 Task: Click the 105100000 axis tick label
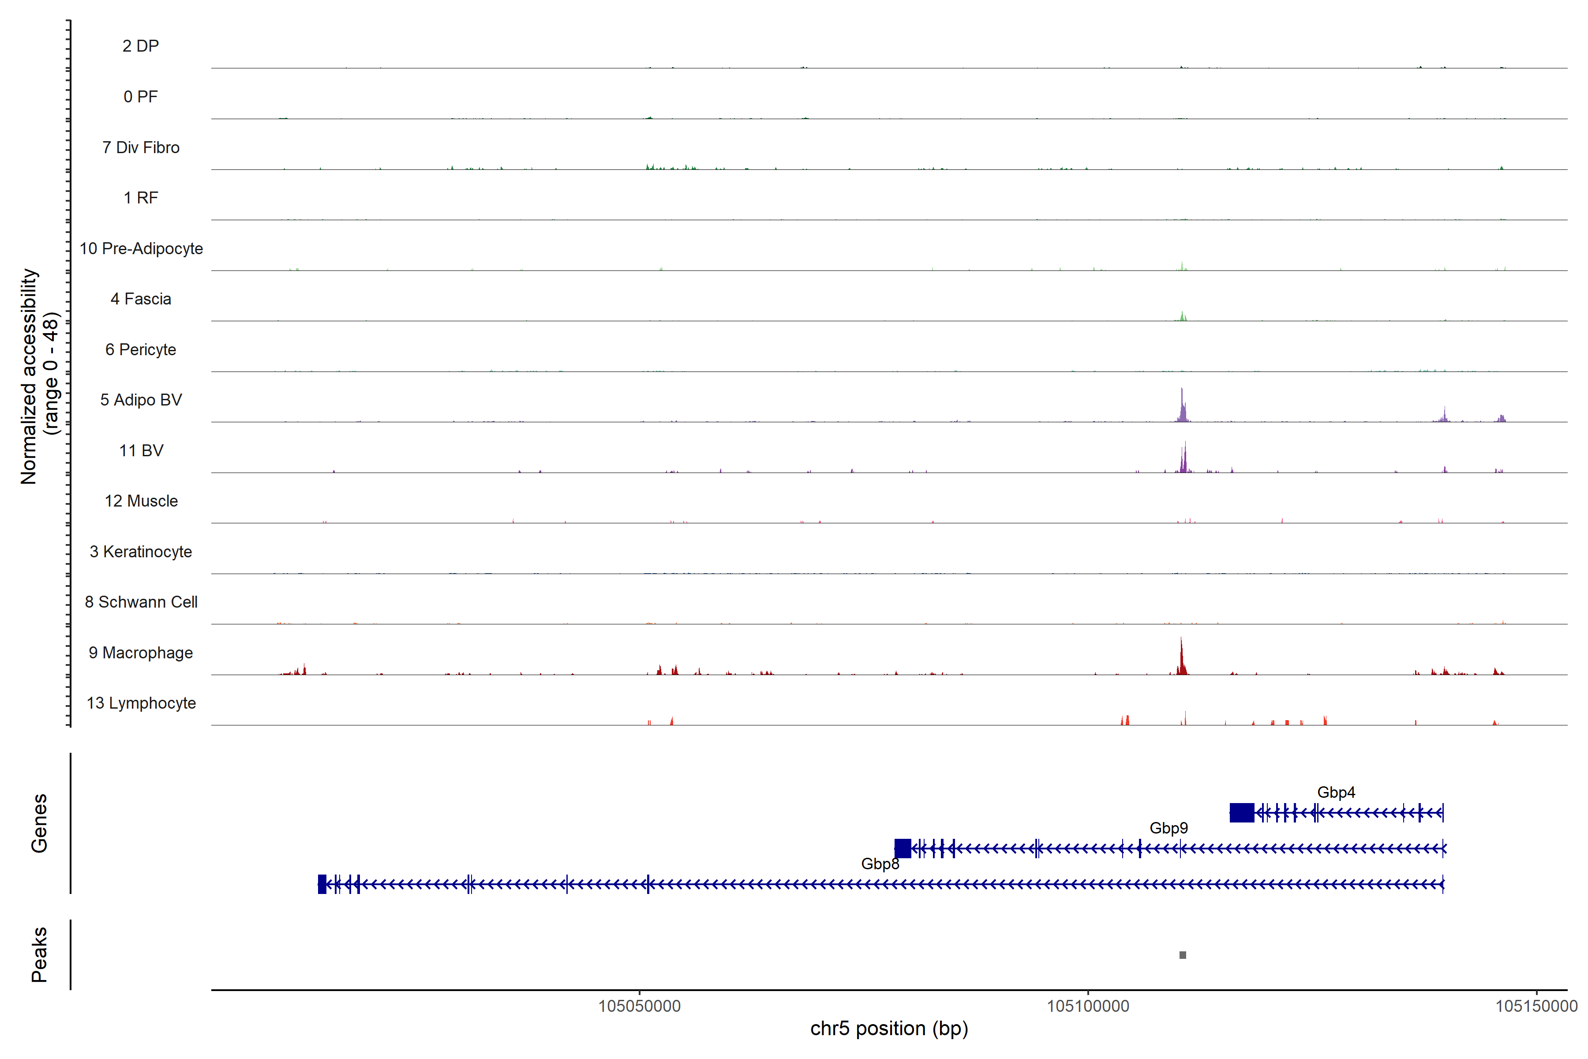pyautogui.click(x=1088, y=1006)
